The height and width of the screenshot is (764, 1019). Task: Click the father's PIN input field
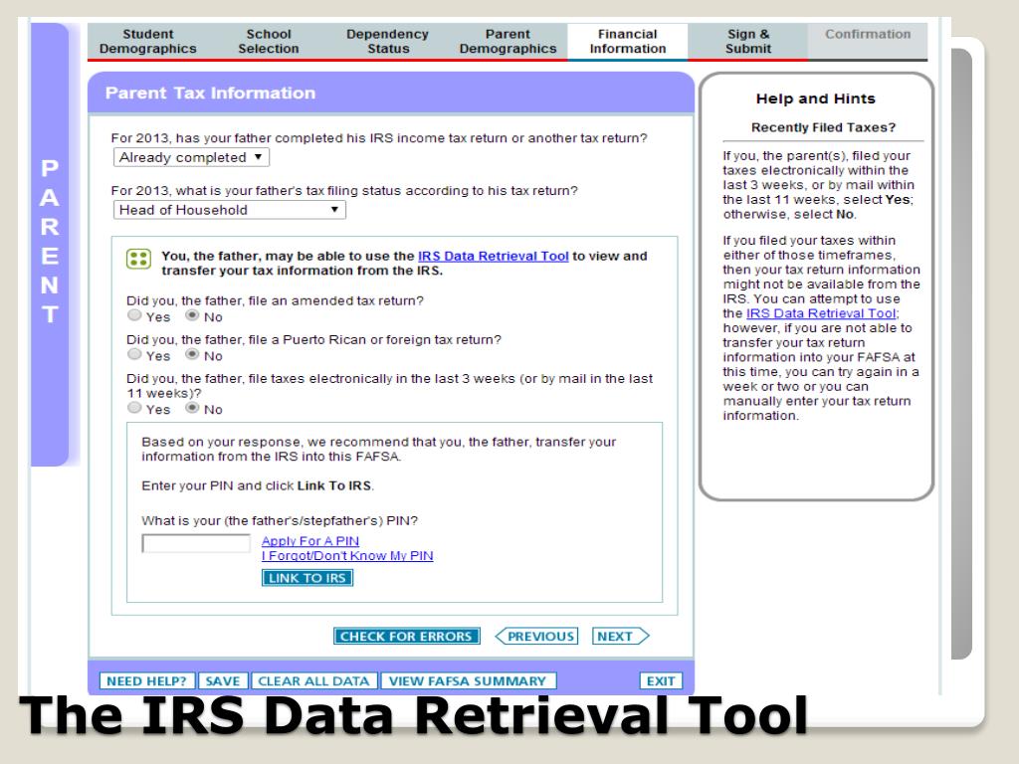pos(196,543)
